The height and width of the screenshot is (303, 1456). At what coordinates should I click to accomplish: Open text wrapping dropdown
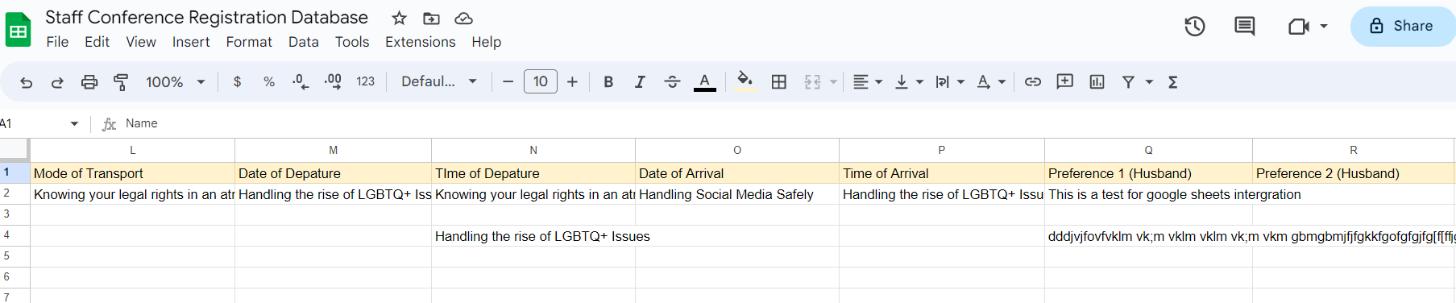(x=950, y=82)
